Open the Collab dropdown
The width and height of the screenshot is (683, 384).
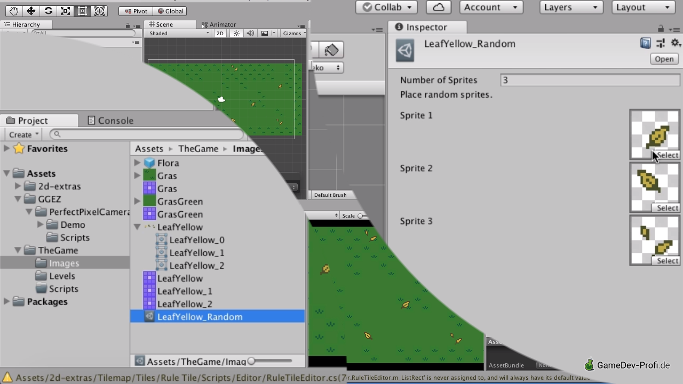[x=387, y=7]
